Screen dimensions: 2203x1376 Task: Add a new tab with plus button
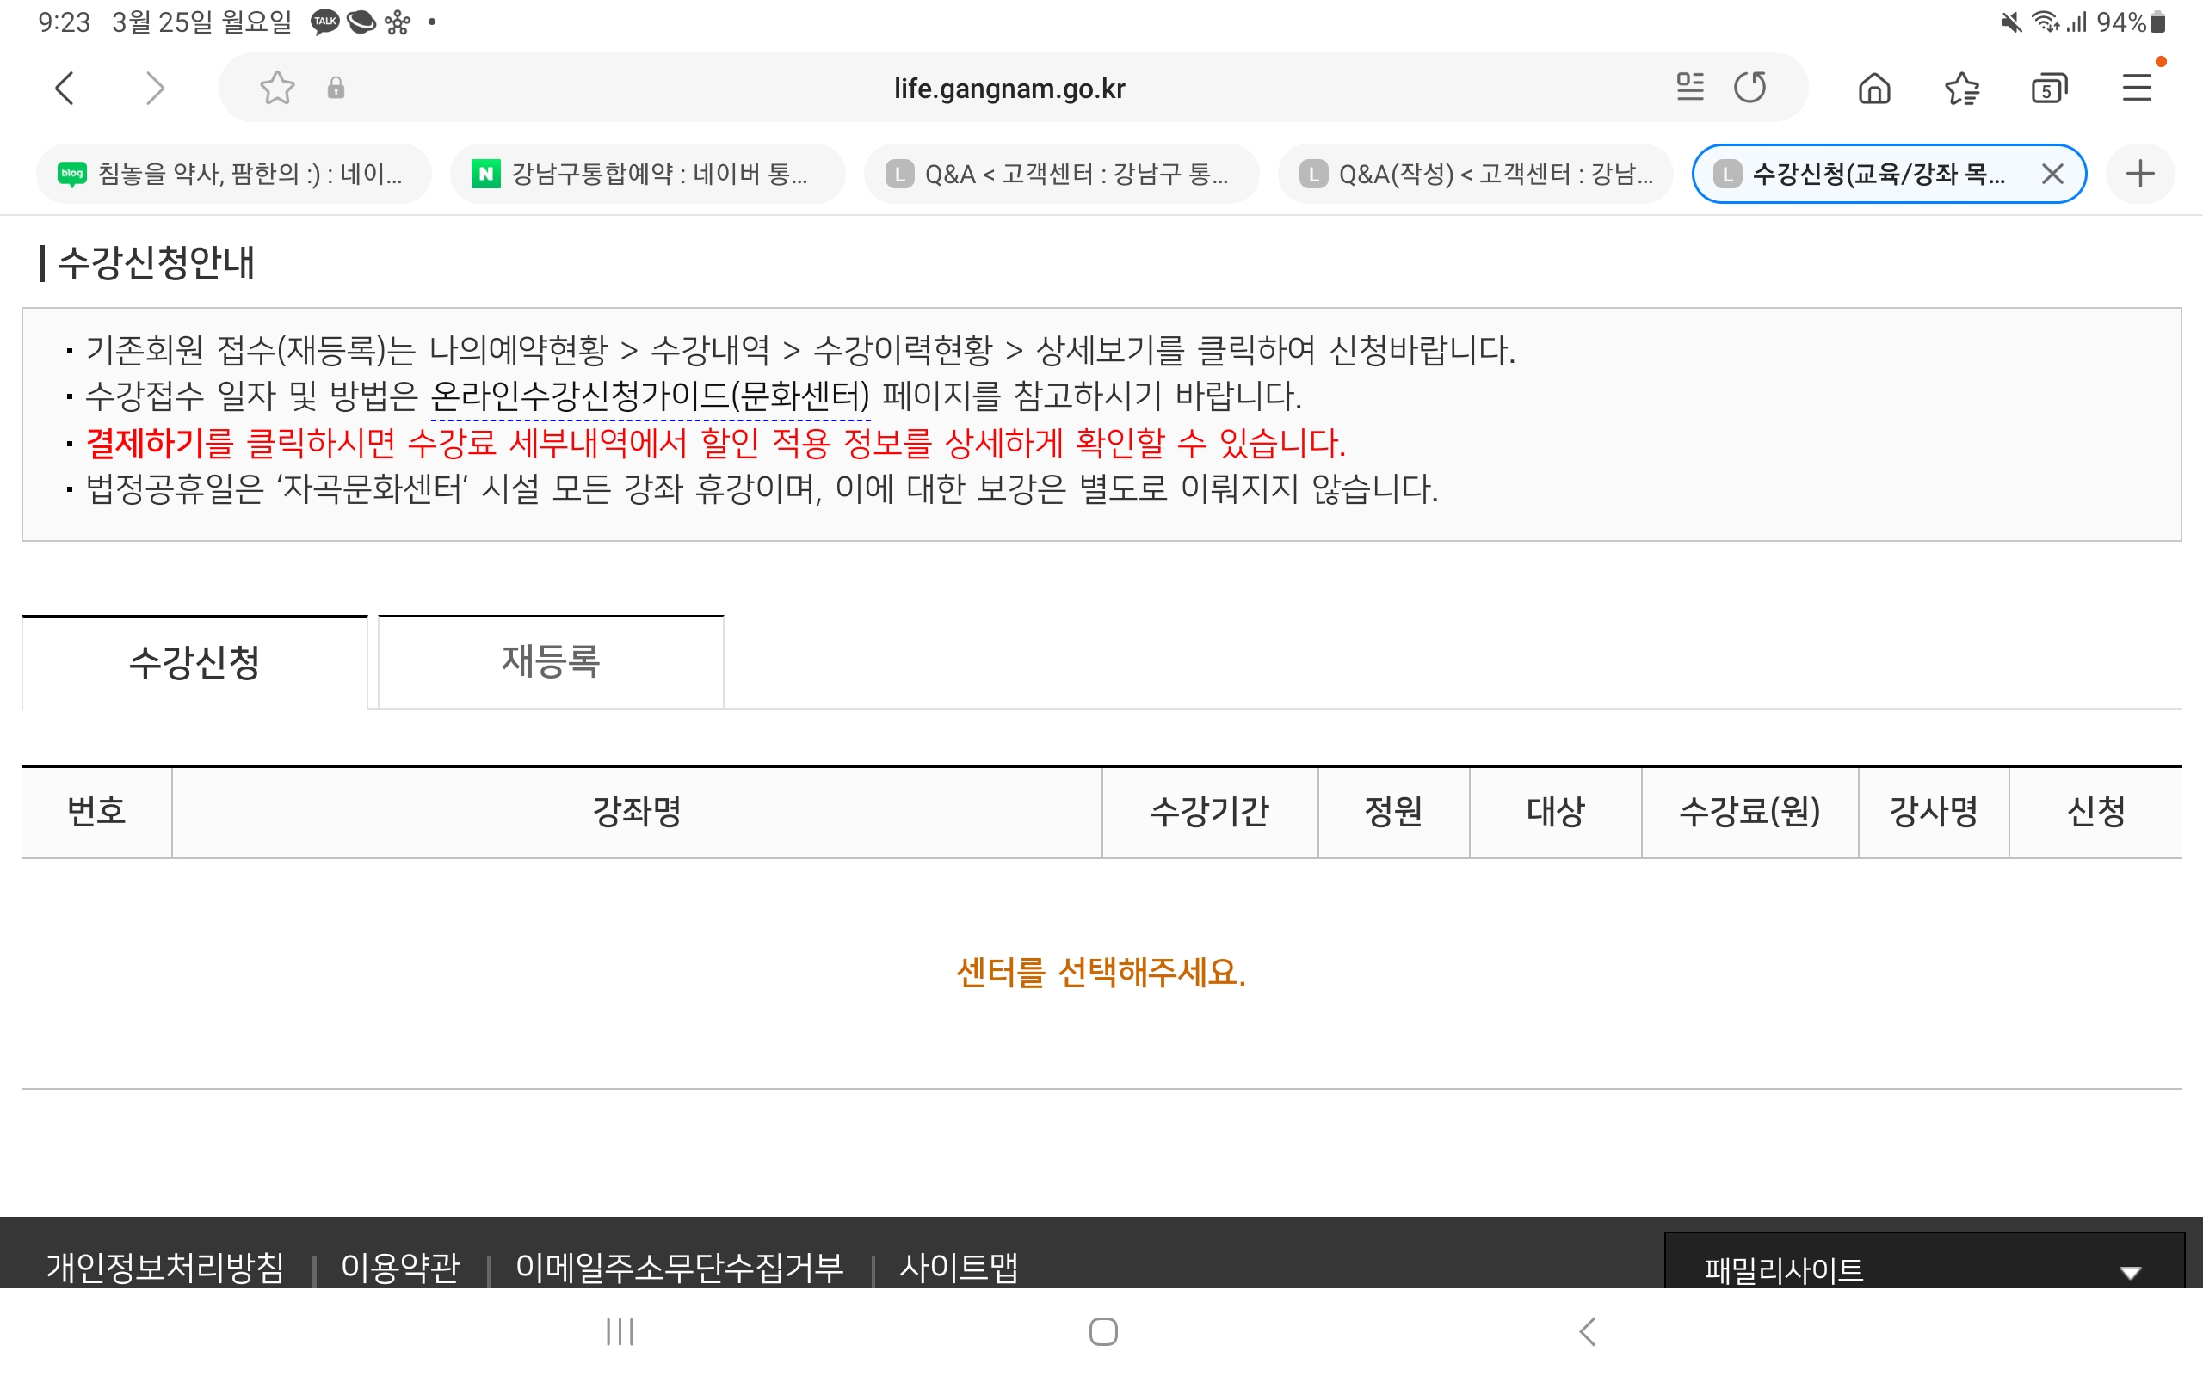(x=2140, y=173)
